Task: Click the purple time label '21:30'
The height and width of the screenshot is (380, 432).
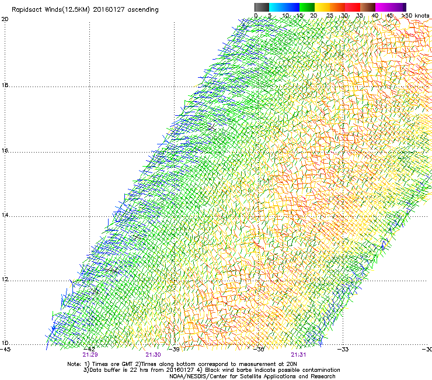Action: (x=153, y=355)
